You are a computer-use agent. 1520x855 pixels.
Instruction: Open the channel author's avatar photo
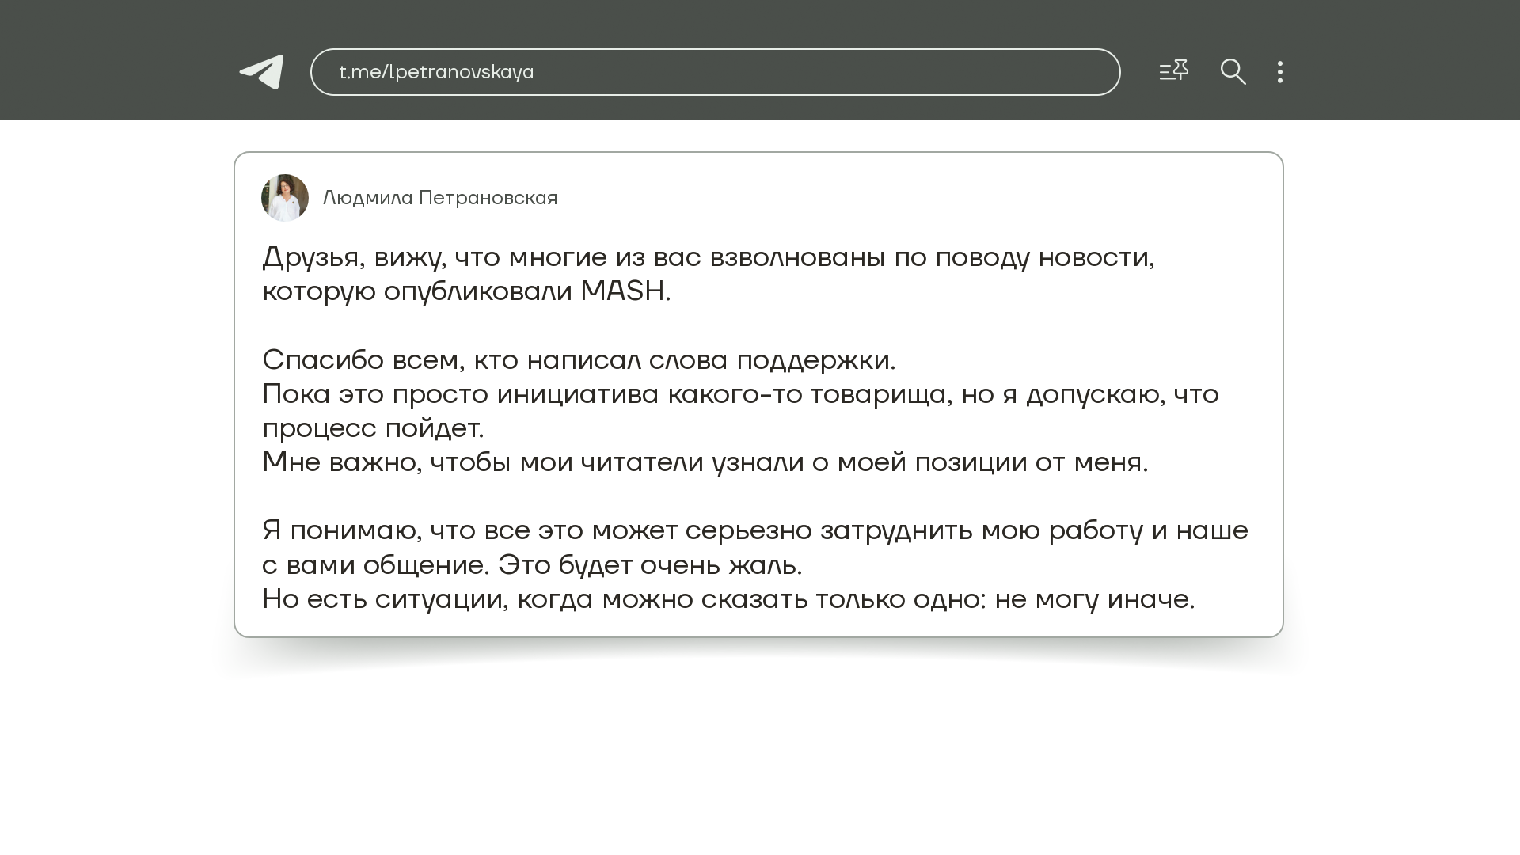point(285,198)
